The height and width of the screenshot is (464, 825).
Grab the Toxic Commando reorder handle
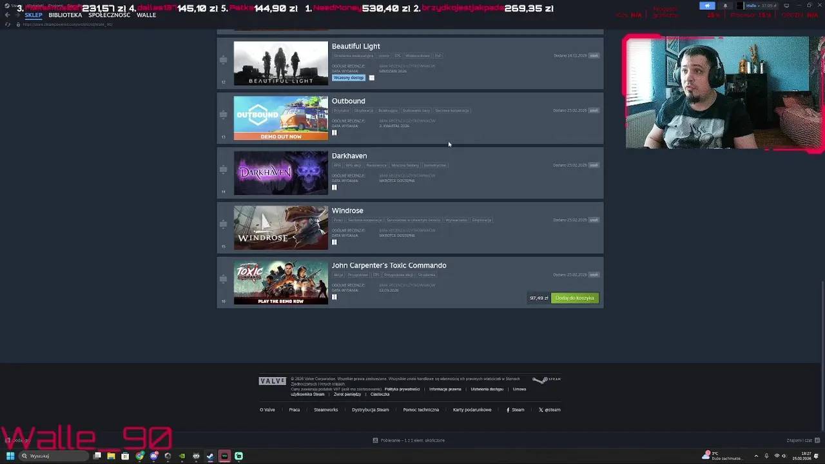223,279
